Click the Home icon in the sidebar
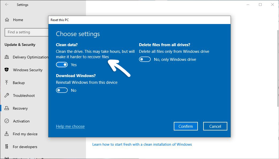This screenshot has width=279, height=159. click(7, 20)
